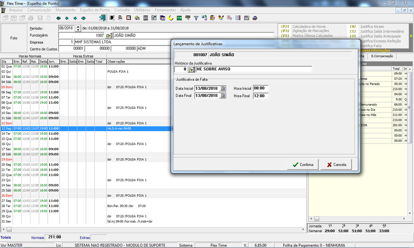Click the Observações column header

139,61
